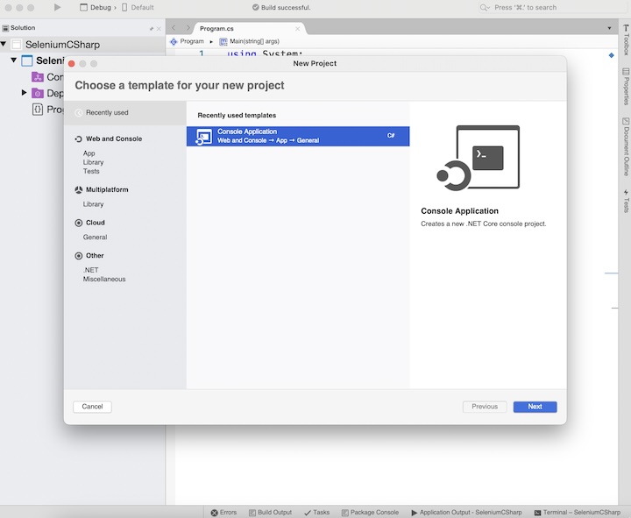Screen dimensions: 631x518
Task: Expand the Dependencies folder in Solution tree
Action: coord(24,93)
